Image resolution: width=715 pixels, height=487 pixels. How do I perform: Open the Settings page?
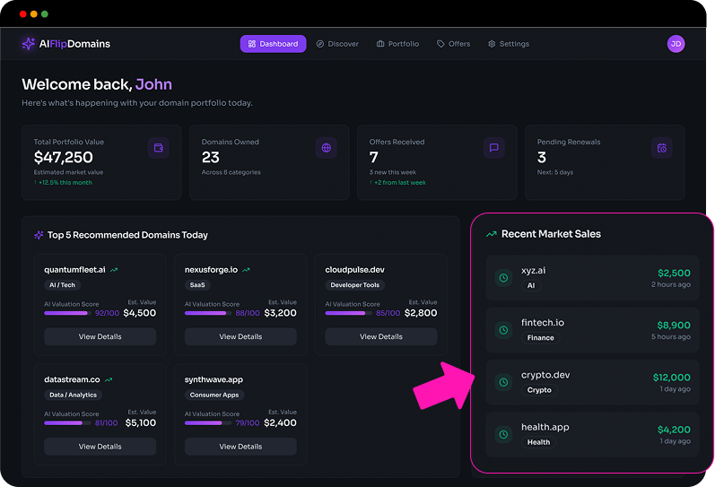(x=509, y=44)
